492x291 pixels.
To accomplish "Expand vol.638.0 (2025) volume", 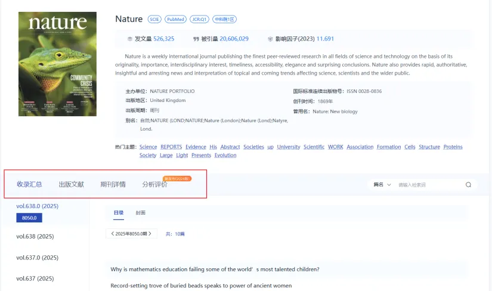I will 38,206.
